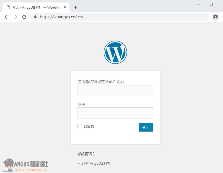This screenshot has width=223, height=173.
Task: Click the browser forward arrow
Action: (x=15, y=17)
